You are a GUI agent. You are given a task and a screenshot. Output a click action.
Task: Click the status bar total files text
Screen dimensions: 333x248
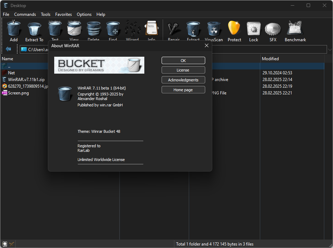[215, 244]
